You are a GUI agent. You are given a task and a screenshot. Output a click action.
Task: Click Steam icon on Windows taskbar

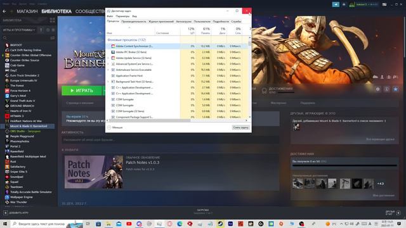220,224
